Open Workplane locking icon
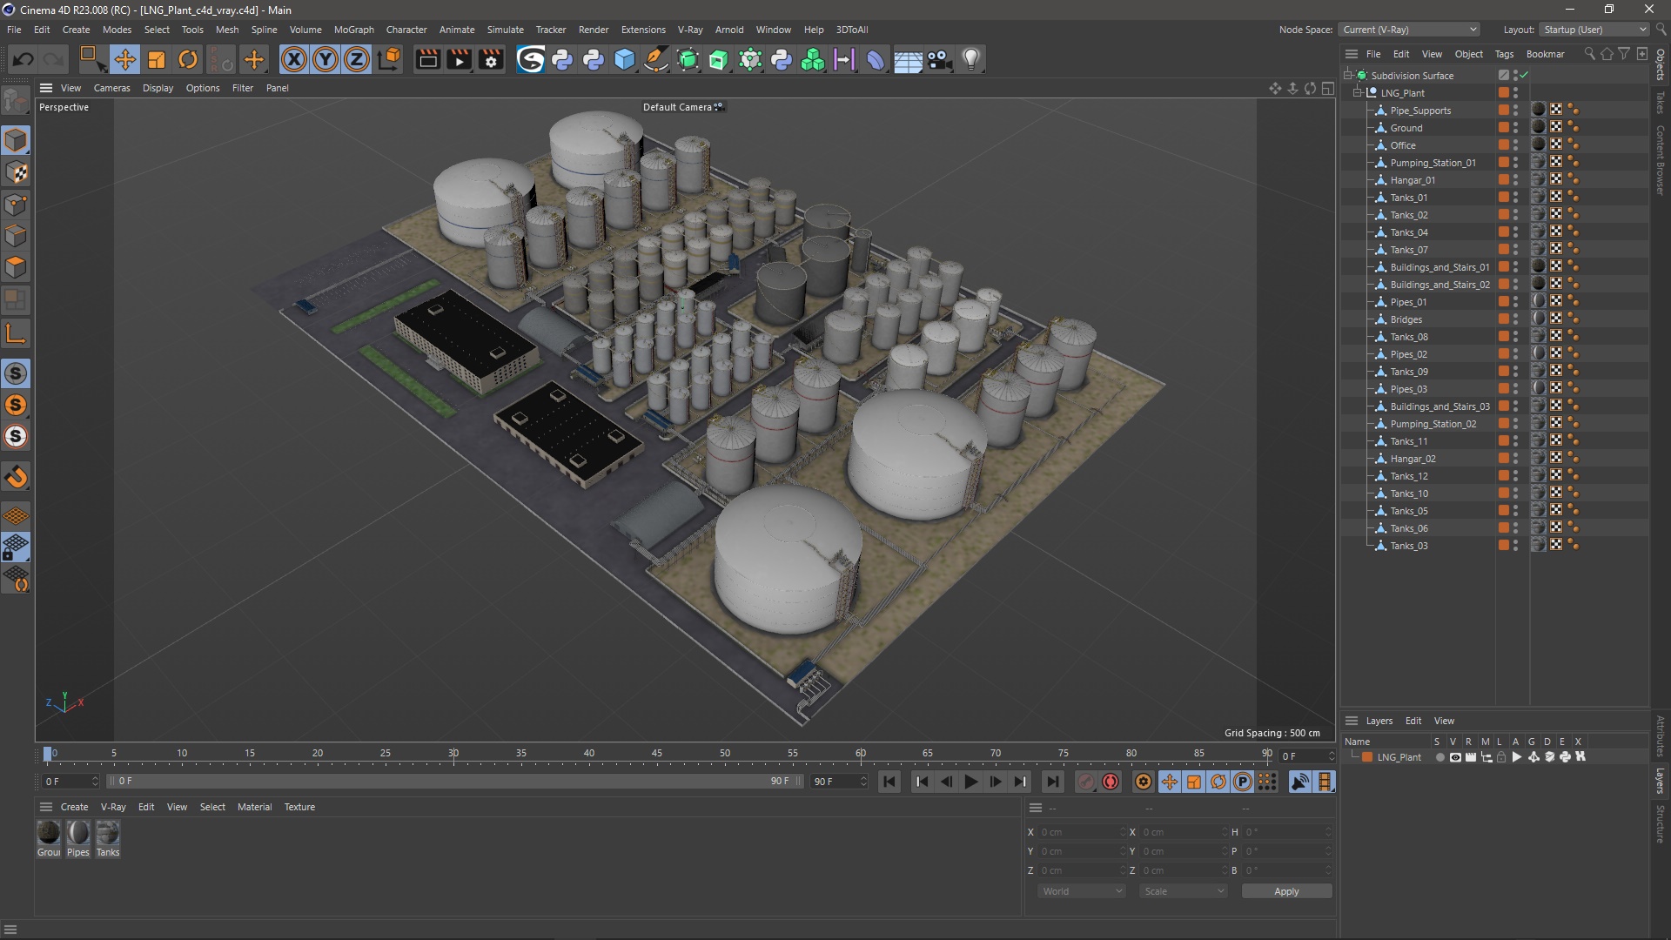Viewport: 1671px width, 940px height. pos(16,547)
